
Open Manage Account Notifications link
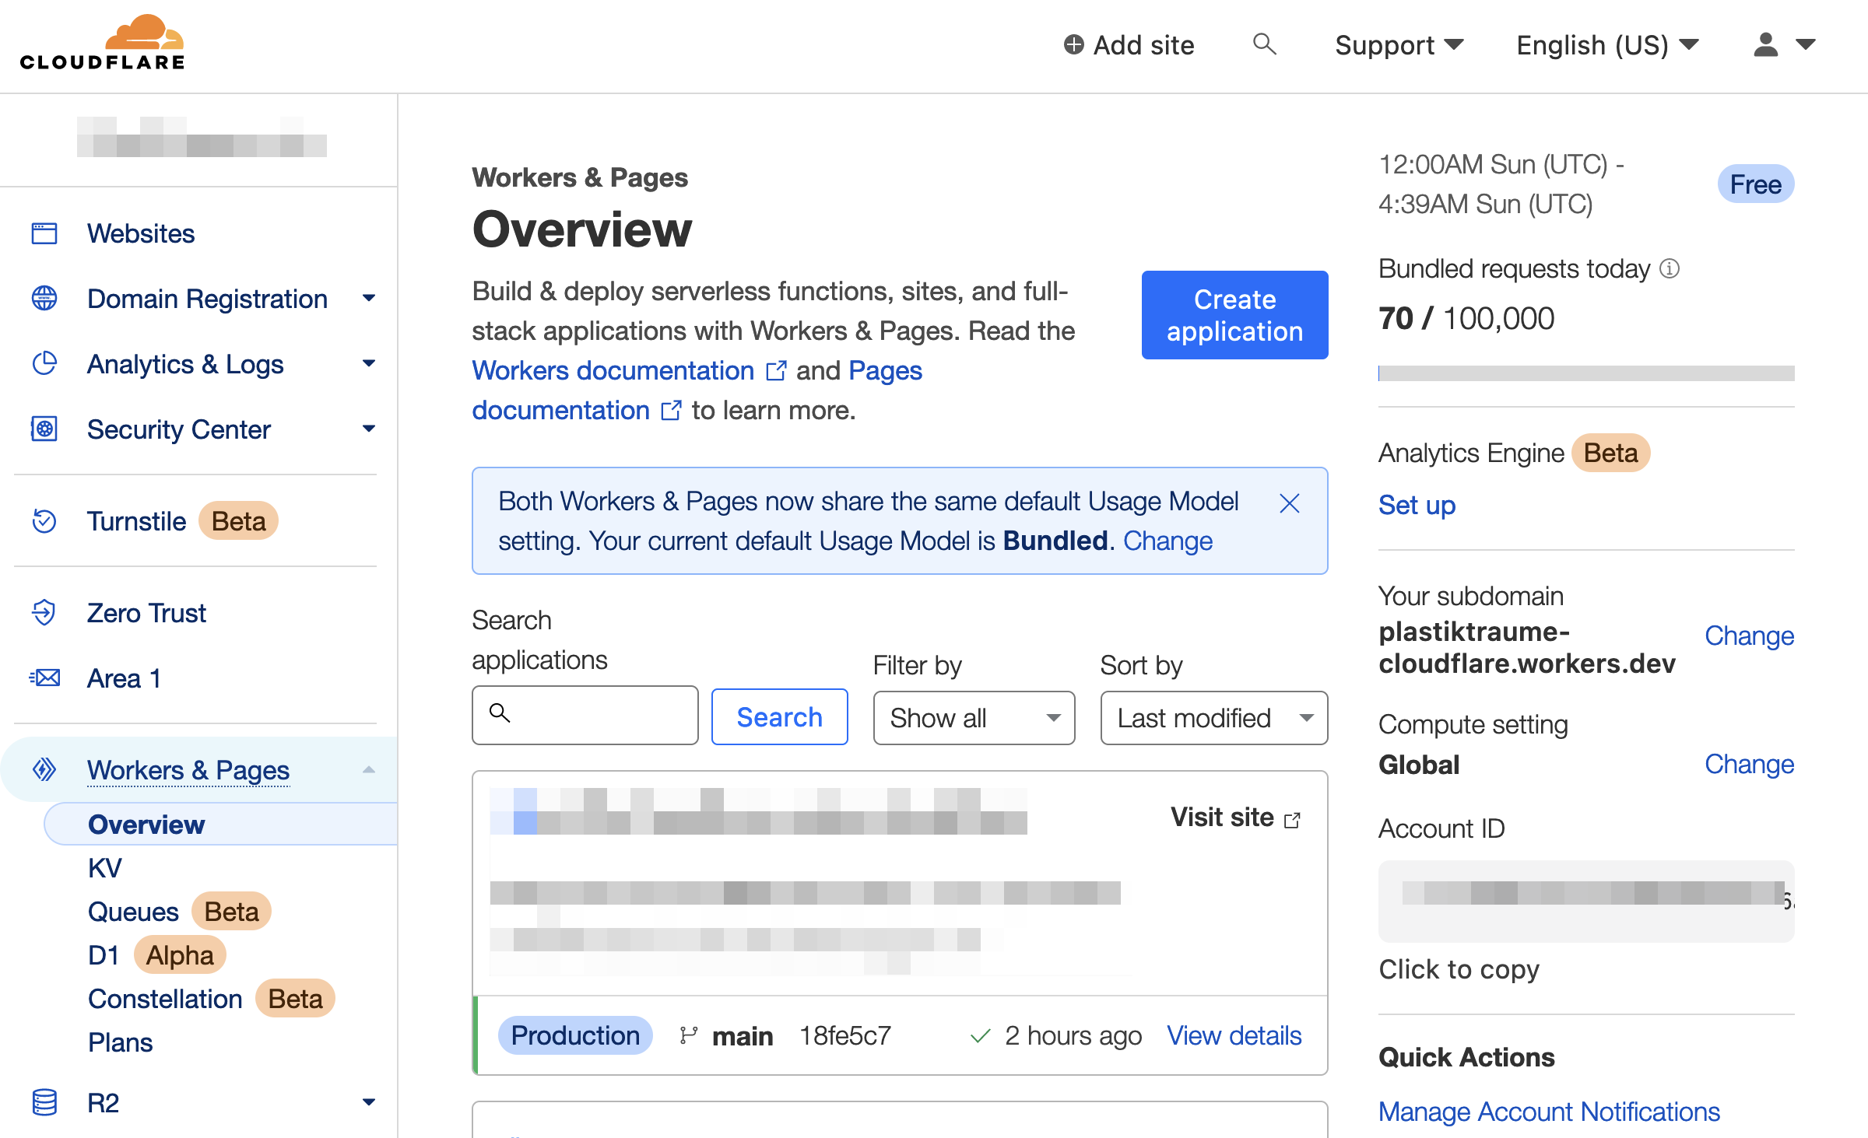1549,1112
